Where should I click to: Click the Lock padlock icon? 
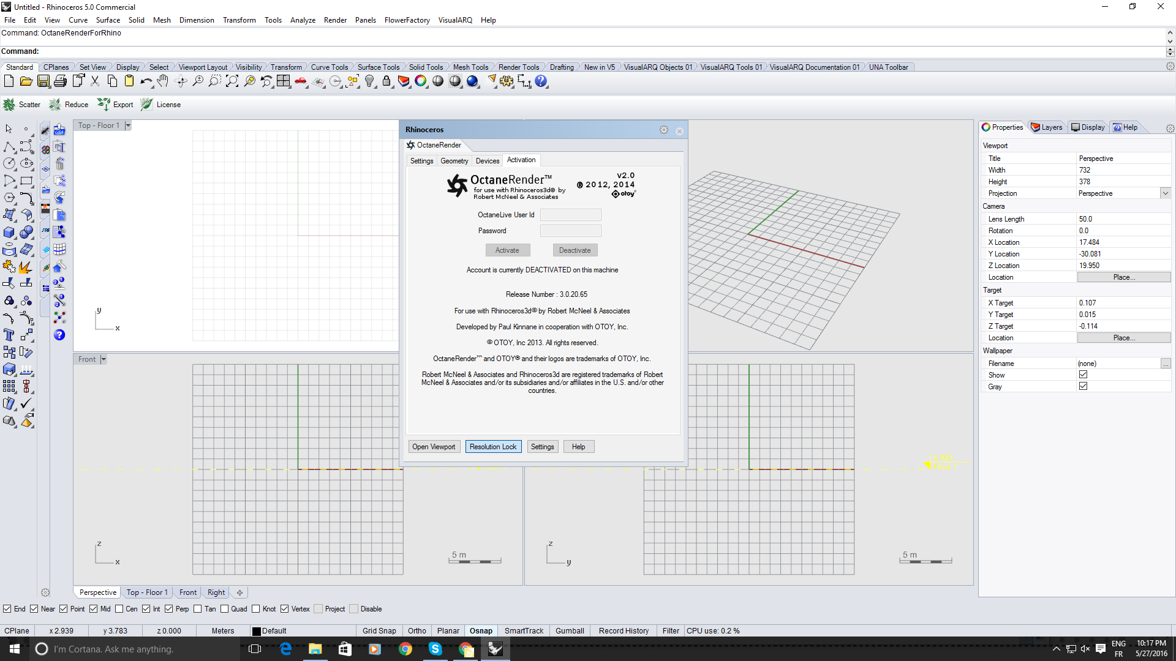tap(386, 81)
